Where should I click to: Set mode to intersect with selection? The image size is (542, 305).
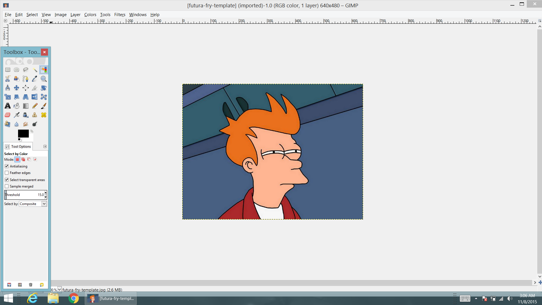pyautogui.click(x=35, y=160)
